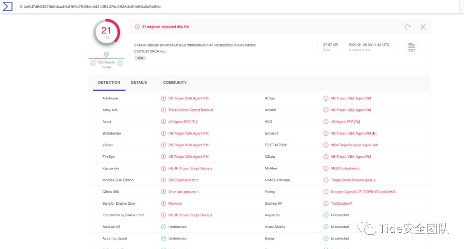Click the 'text' file tag
The image size is (464, 249).
click(x=140, y=58)
